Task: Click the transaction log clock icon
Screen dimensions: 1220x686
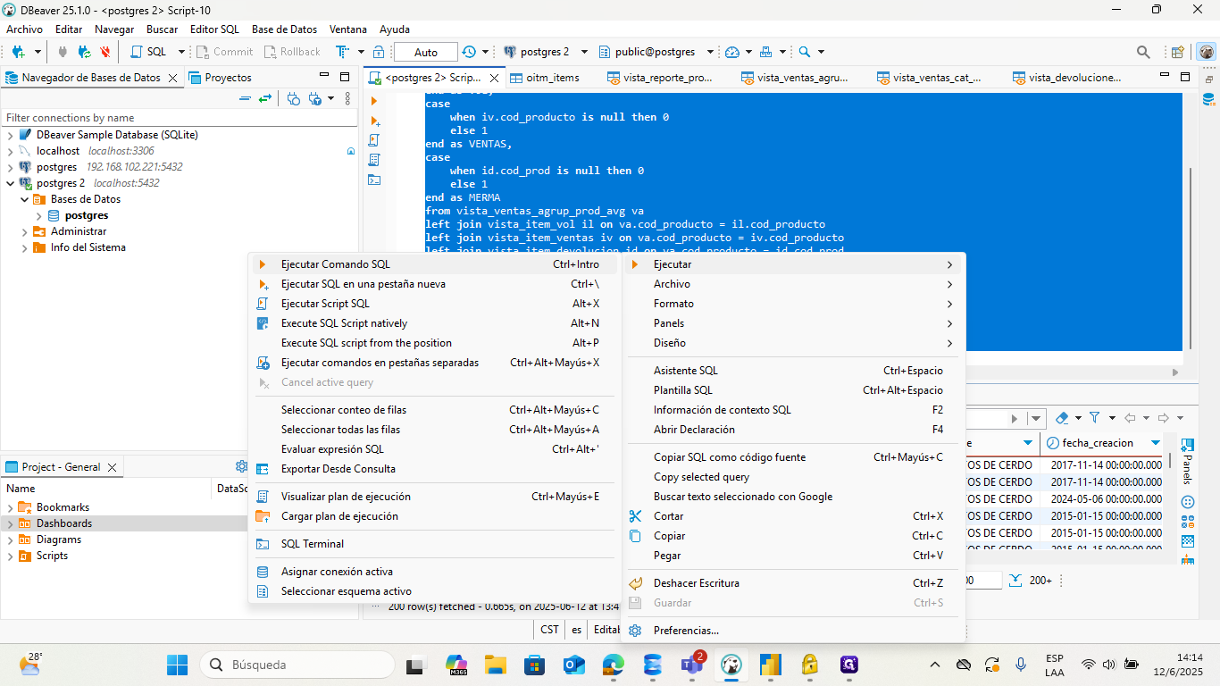Action: [469, 52]
